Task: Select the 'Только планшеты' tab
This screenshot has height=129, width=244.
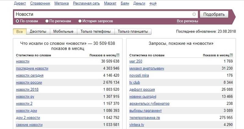Action: click(133, 32)
